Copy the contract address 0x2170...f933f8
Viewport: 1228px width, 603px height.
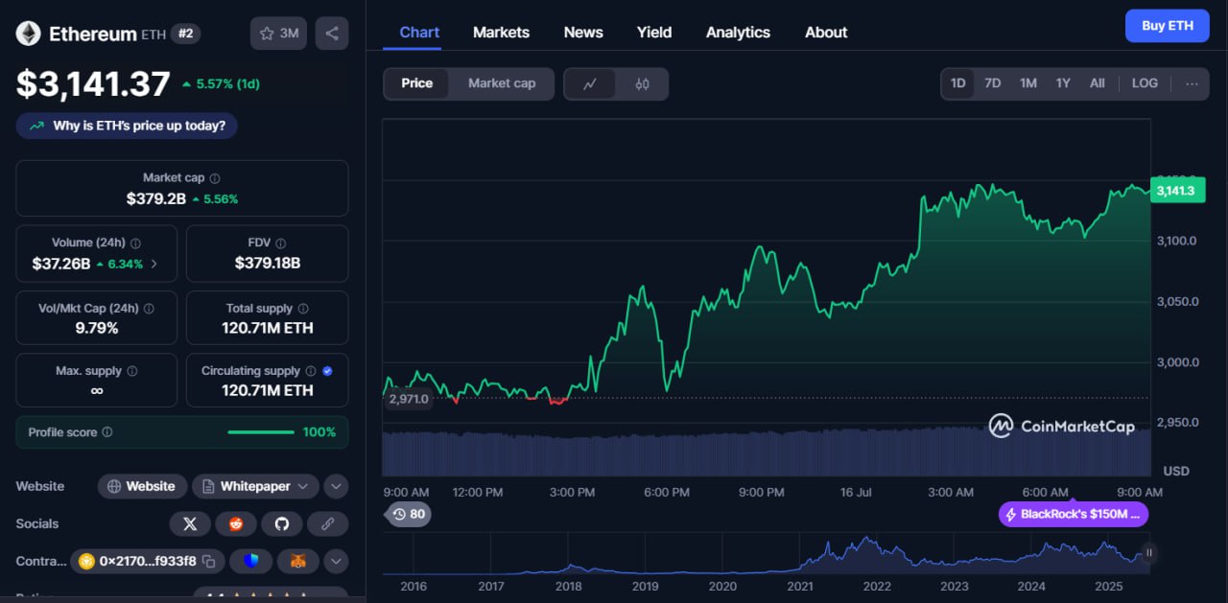pos(208,561)
